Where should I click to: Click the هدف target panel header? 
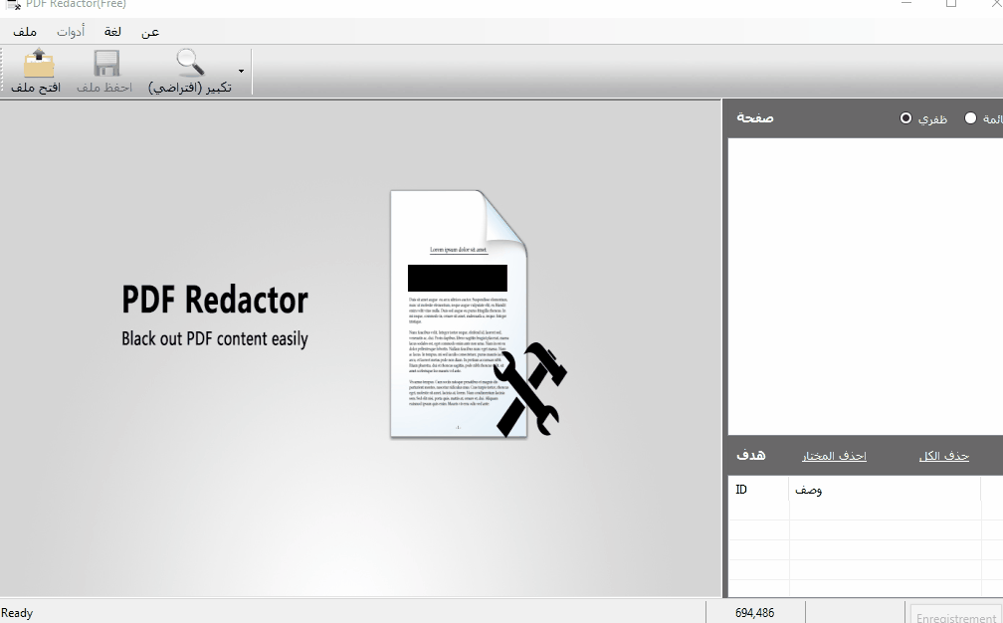coord(751,455)
